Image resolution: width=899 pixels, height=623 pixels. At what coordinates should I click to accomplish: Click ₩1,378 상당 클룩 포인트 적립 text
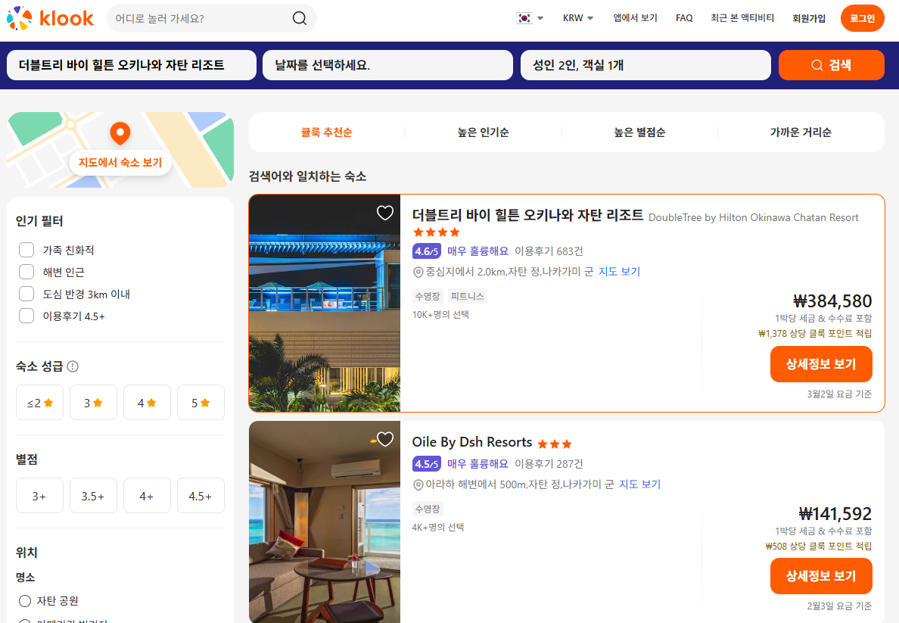(x=815, y=334)
